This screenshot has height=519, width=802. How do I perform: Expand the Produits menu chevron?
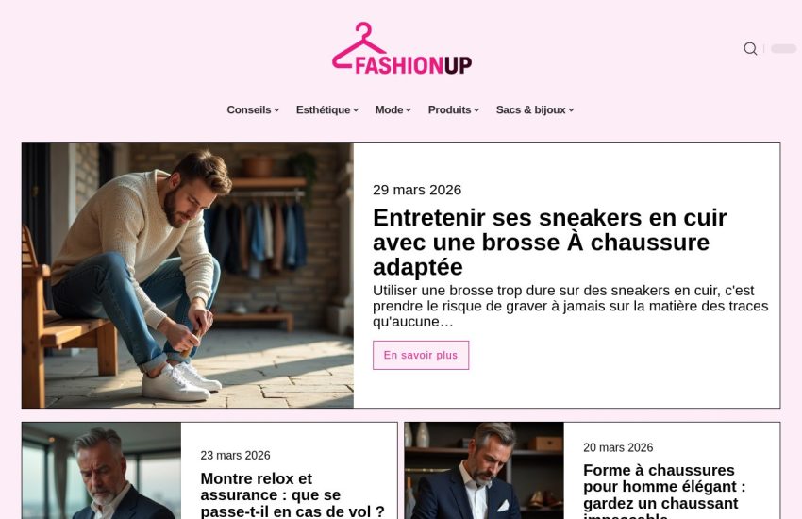(476, 110)
